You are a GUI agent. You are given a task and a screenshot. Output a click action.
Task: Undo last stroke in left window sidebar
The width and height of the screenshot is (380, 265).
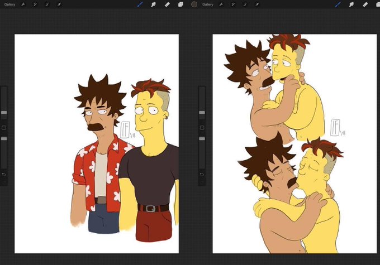pyautogui.click(x=4, y=175)
